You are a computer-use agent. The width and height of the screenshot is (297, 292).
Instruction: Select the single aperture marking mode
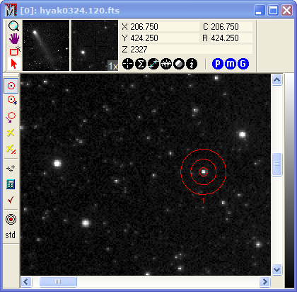click(11, 86)
